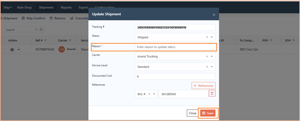Screen dimensions: 300x121
Task: Click the Anand Trucking carrier logo
Action: pos(62,49)
